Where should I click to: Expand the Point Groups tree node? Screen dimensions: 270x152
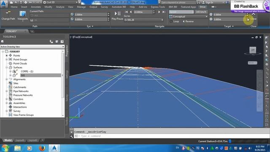click(7, 60)
